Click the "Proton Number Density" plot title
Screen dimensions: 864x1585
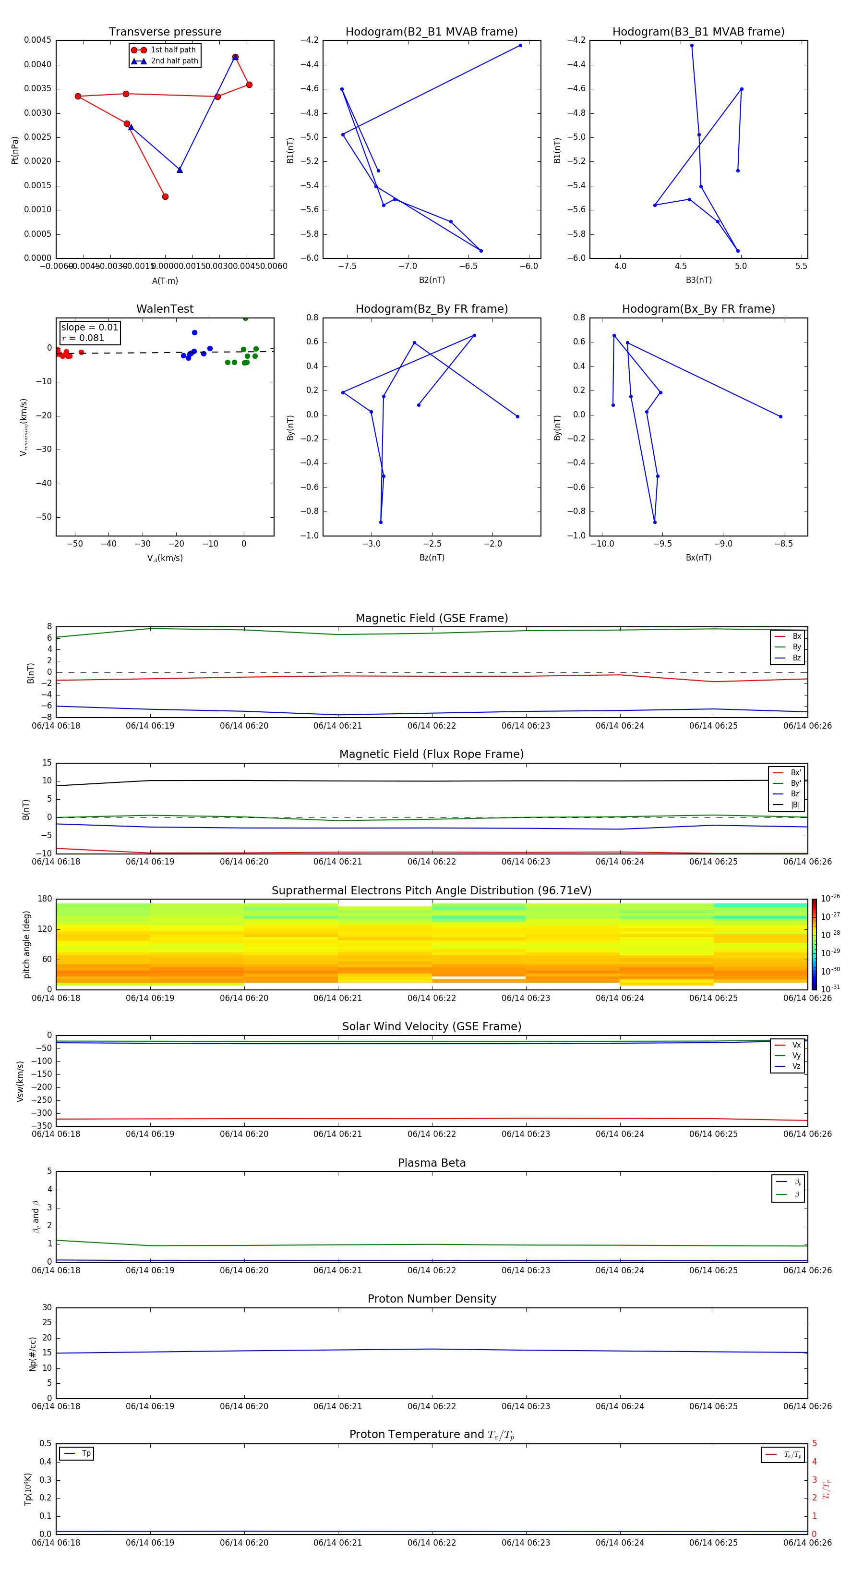point(431,1298)
